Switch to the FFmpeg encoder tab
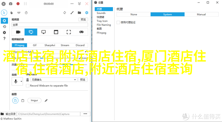Viewport: 222px width, 122px height. point(19,45)
